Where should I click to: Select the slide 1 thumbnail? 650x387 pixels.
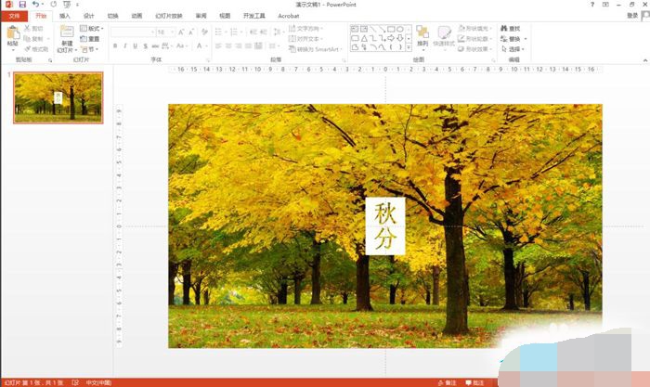tap(58, 98)
